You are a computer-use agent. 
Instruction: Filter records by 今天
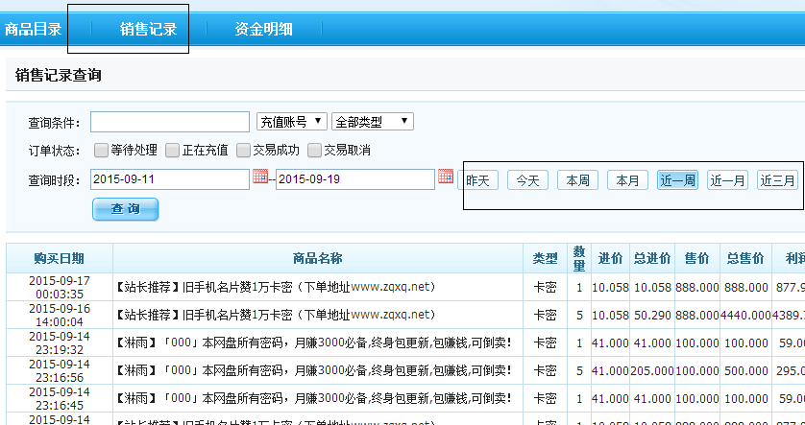pos(527,179)
